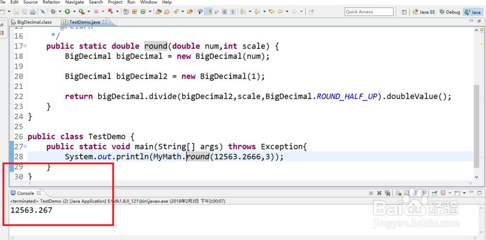Switch to the Java perspective
This screenshot has height=240, width=486.
[472, 12]
